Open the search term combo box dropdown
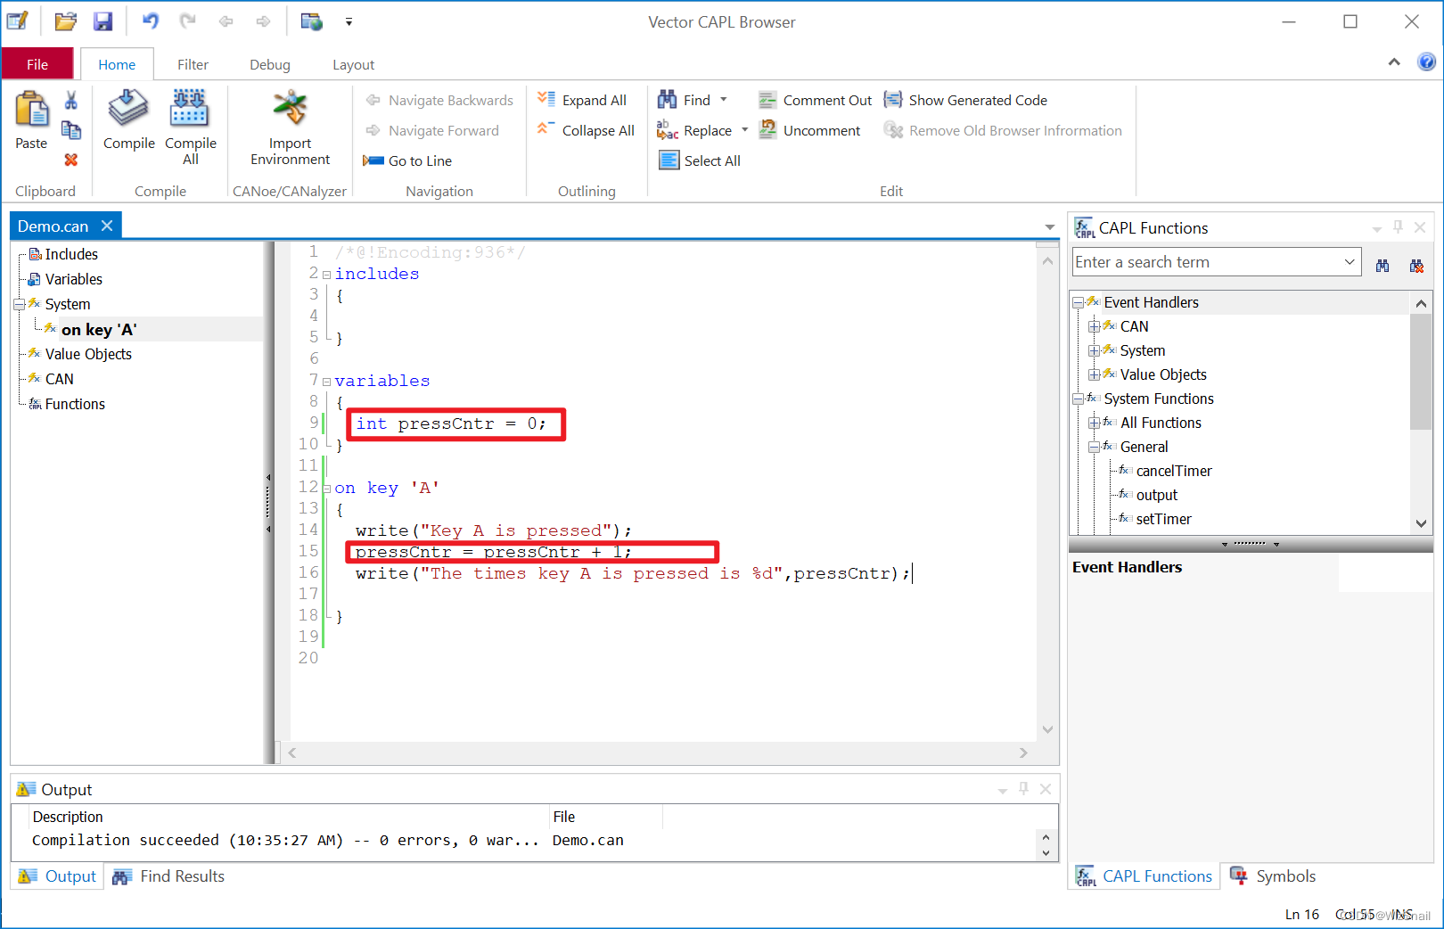The image size is (1444, 929). pos(1350,262)
